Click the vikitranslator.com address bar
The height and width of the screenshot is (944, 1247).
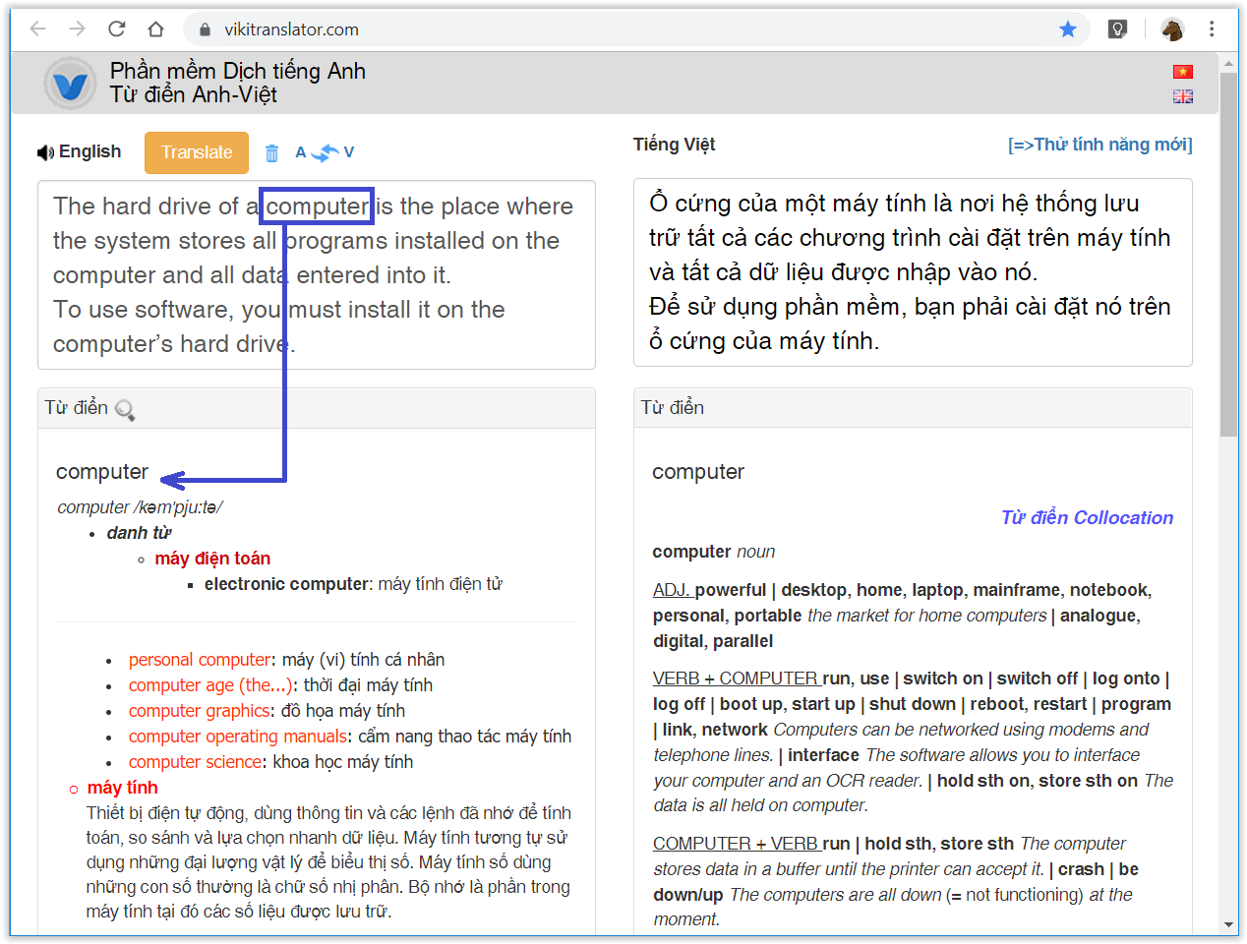pos(590,29)
